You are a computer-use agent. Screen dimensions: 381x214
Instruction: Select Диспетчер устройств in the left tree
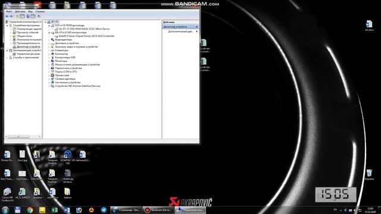[28, 46]
